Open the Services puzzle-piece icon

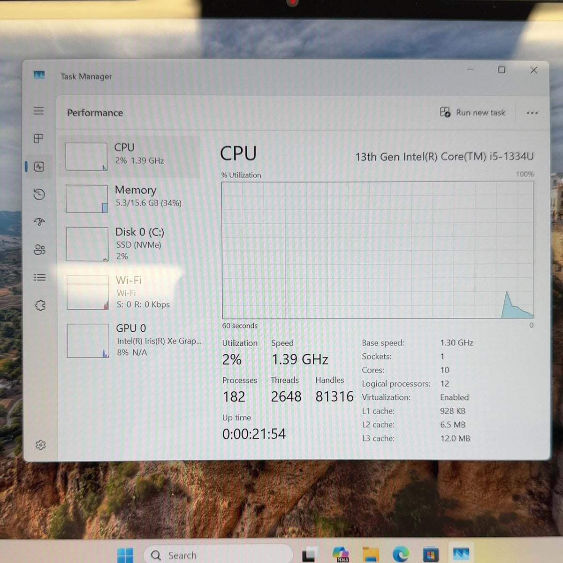coord(40,305)
